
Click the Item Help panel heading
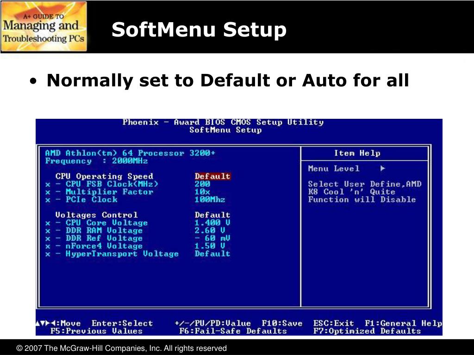(x=357, y=153)
